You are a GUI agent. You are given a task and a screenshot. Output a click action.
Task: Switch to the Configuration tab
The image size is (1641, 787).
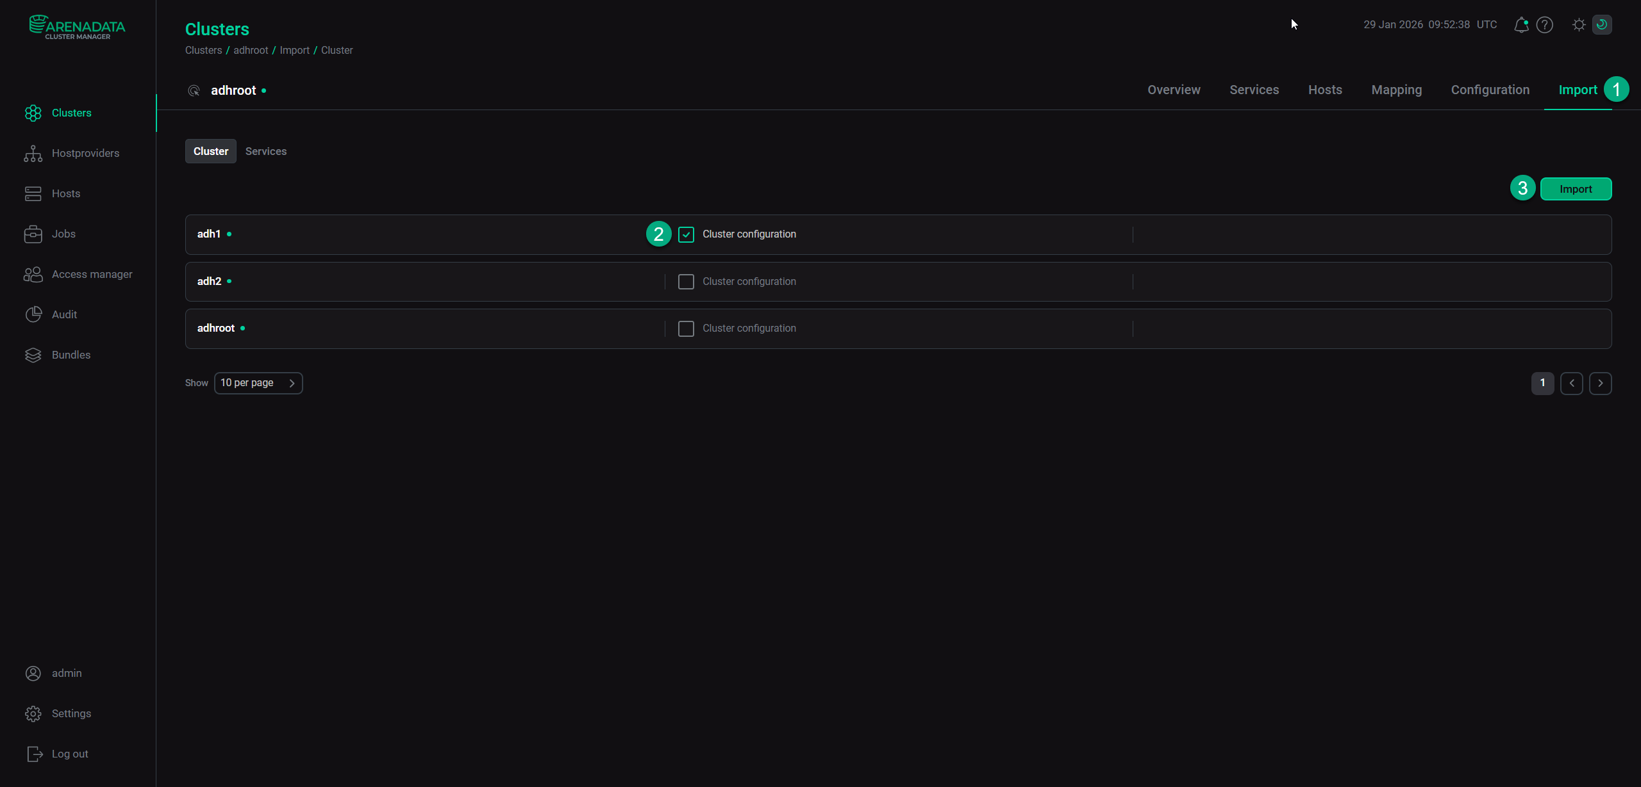(1490, 90)
